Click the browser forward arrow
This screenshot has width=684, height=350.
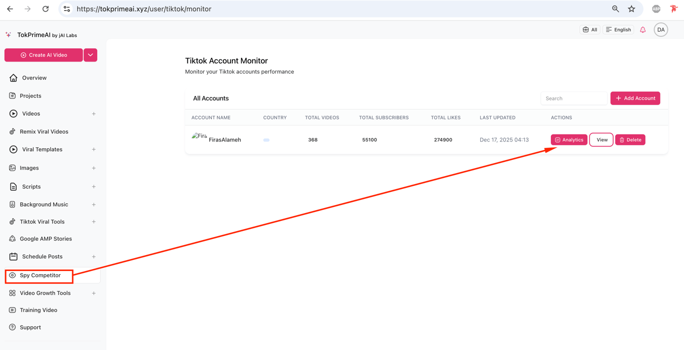click(28, 9)
